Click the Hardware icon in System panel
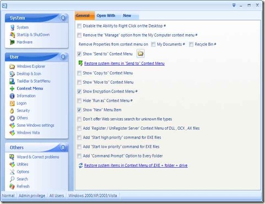This screenshot has height=204, width=265. click(x=12, y=42)
